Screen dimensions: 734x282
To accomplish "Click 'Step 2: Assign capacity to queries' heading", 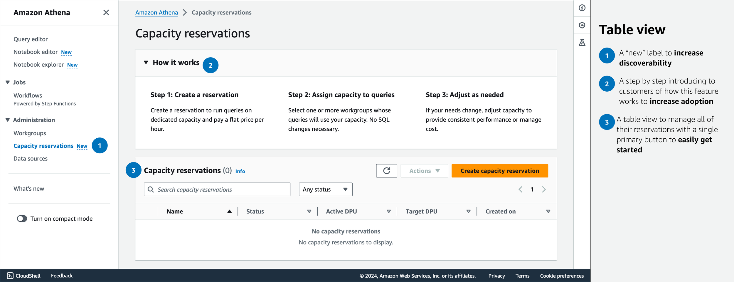I will [x=341, y=95].
